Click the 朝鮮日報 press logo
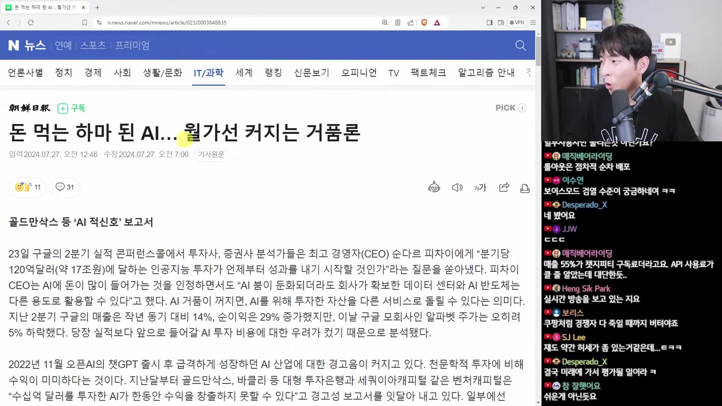 click(30, 108)
